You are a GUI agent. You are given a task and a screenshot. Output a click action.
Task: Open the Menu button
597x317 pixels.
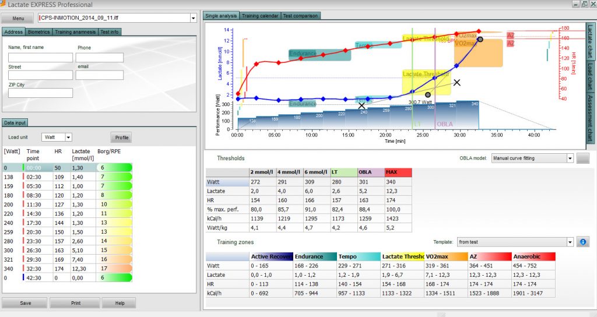pyautogui.click(x=18, y=18)
